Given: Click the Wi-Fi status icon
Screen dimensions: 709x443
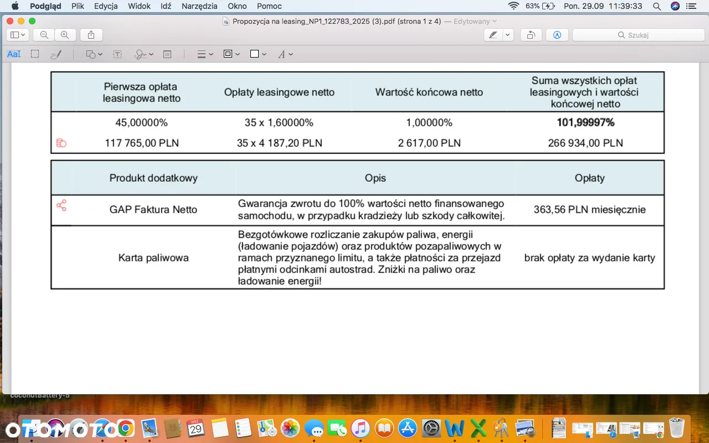Looking at the screenshot, I should (513, 6).
